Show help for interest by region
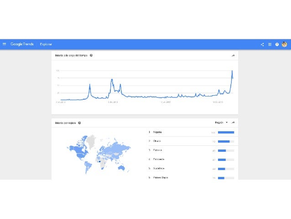Screen dimensions: 291x219 tap(79, 123)
